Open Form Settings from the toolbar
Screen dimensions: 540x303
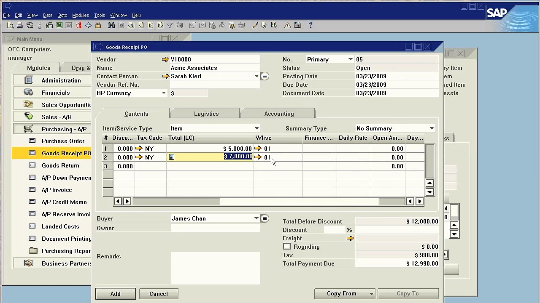(x=265, y=26)
